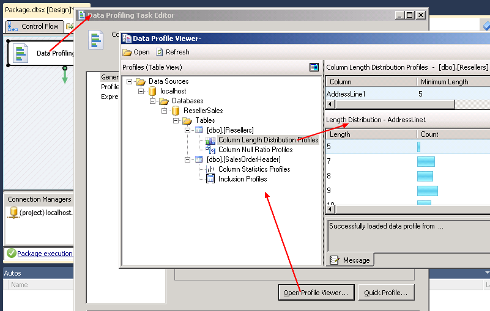
Task: Collapse the [dbo].[SalesOrderHeader] table node
Action: coord(188,159)
